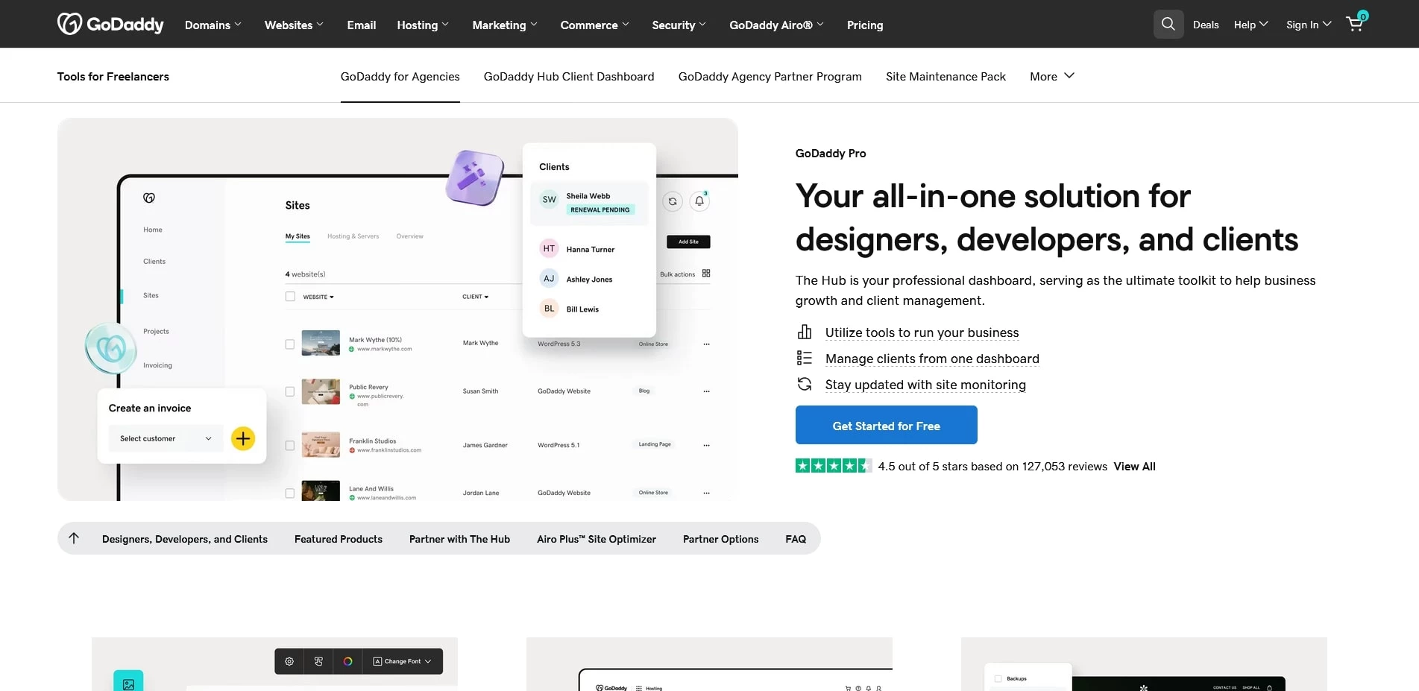
Task: Click the Hub dashboard hero image
Action: coord(397,309)
